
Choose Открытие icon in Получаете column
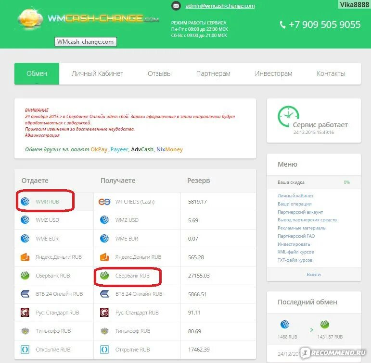(104, 349)
